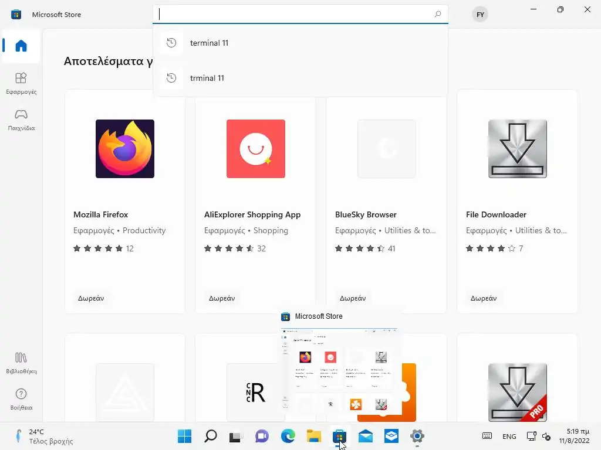Click Εφαρμογές • Shopping category text

(x=246, y=230)
